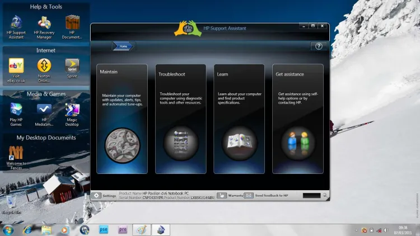Click the Troubleshoot diagnostic tools icon
This screenshot has height=236, width=420.
(180, 143)
